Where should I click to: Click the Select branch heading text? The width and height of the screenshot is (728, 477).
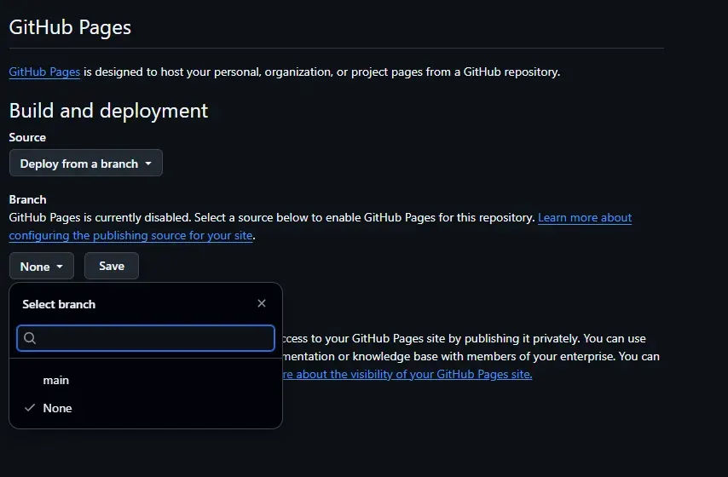point(59,304)
